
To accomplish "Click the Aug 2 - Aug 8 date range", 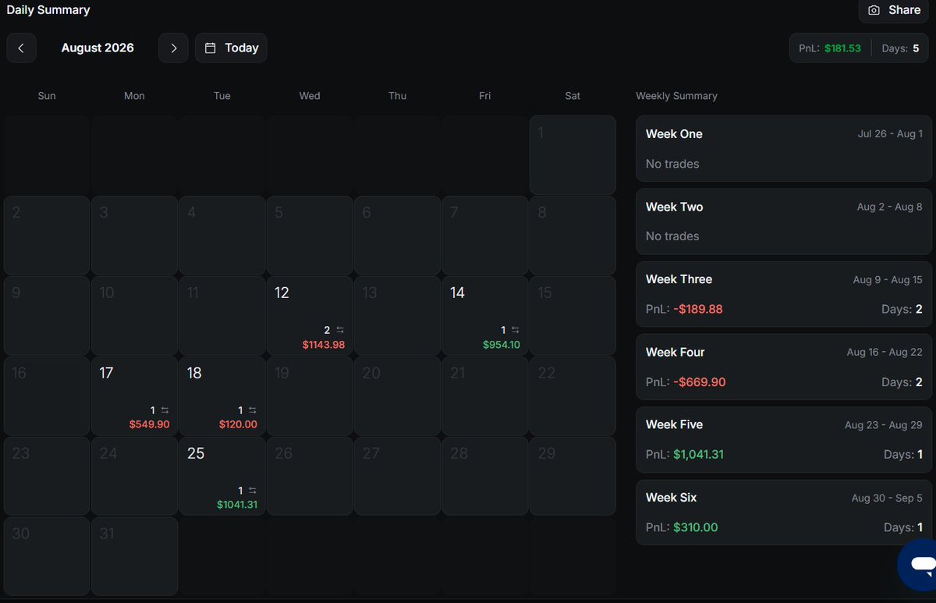I will coord(889,208).
